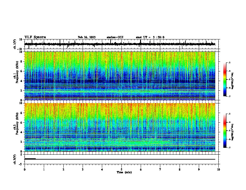Image resolution: width=246 pixels, height=190 pixels.
Task: Click the "ch.3(V)" axis label
Action: [15, 160]
